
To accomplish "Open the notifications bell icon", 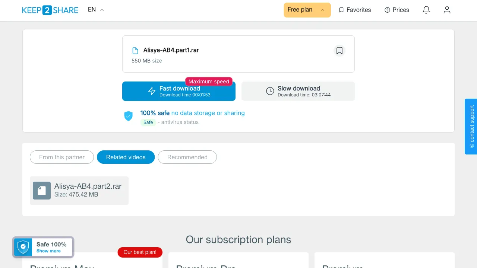I will [426, 10].
